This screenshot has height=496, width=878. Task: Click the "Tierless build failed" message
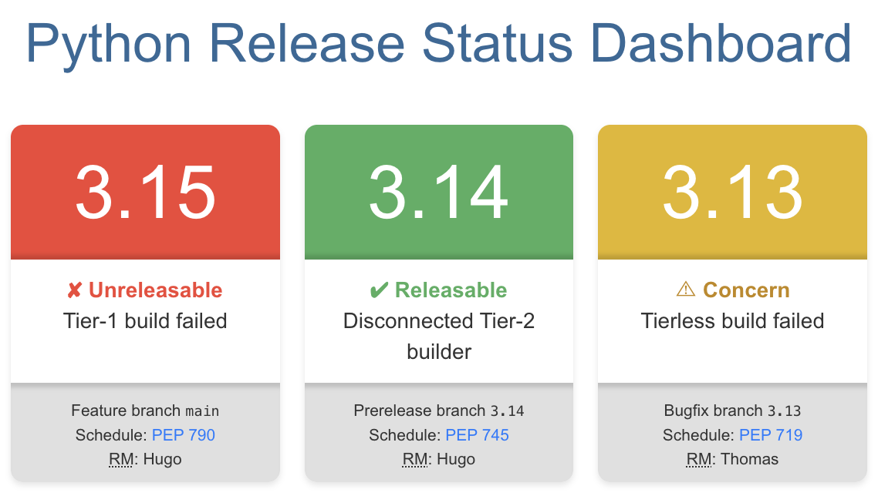tap(732, 320)
